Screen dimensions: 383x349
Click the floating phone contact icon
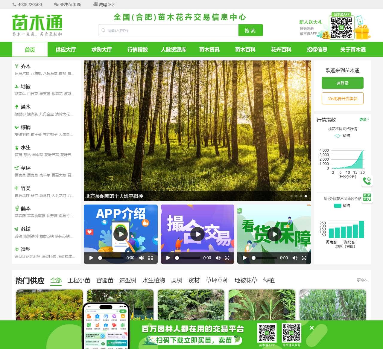pyautogui.click(x=367, y=181)
